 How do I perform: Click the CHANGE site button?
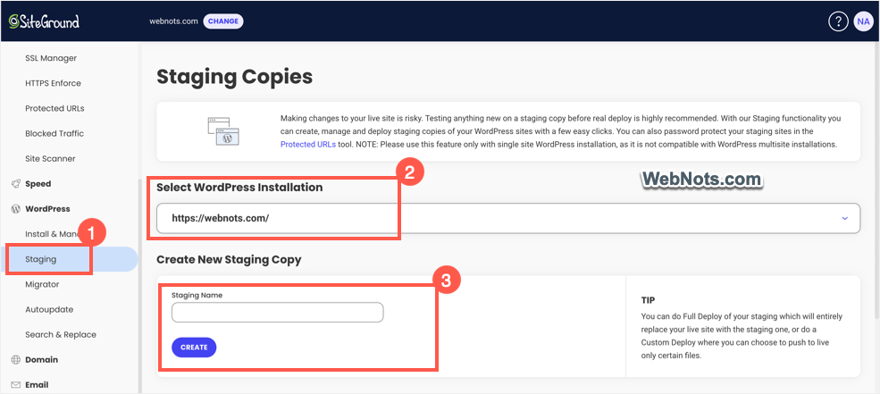point(223,21)
